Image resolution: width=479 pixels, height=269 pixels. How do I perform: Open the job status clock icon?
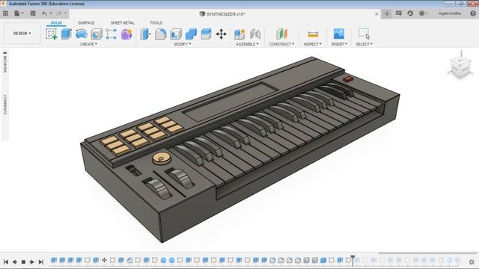point(410,13)
